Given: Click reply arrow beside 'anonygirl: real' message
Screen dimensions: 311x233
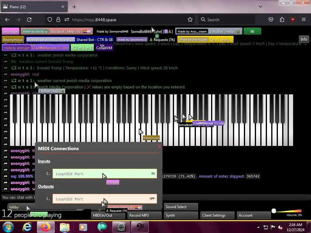Looking at the screenshot, I should 5,74.
